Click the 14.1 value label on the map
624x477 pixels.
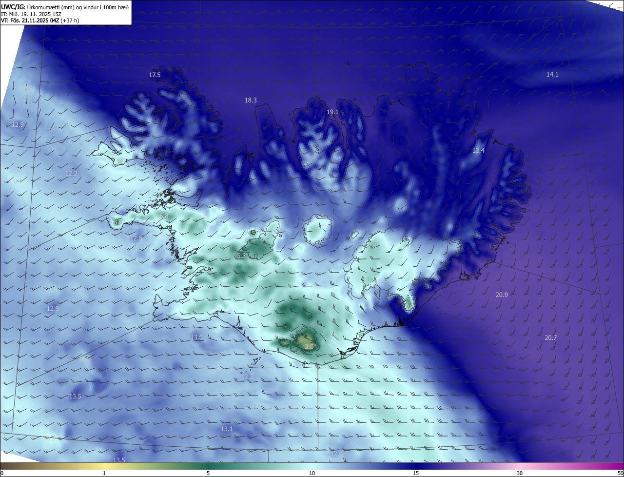[552, 74]
